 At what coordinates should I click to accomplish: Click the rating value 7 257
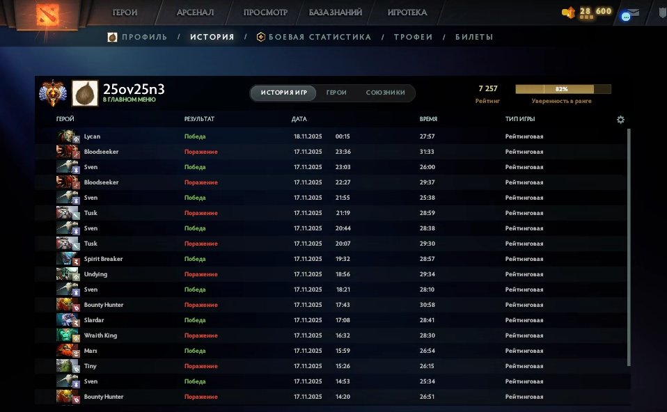(x=489, y=88)
